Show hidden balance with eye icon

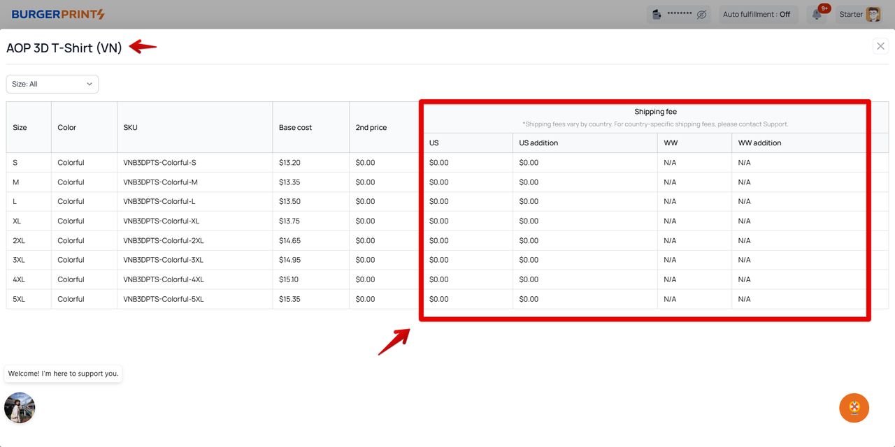pos(701,15)
